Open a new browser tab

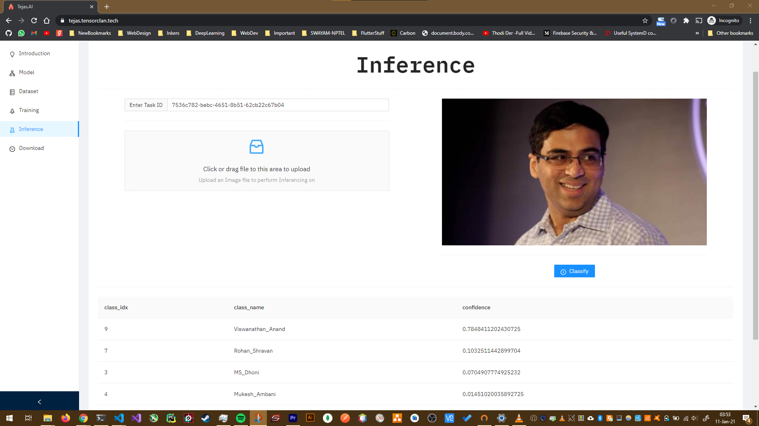tap(107, 7)
